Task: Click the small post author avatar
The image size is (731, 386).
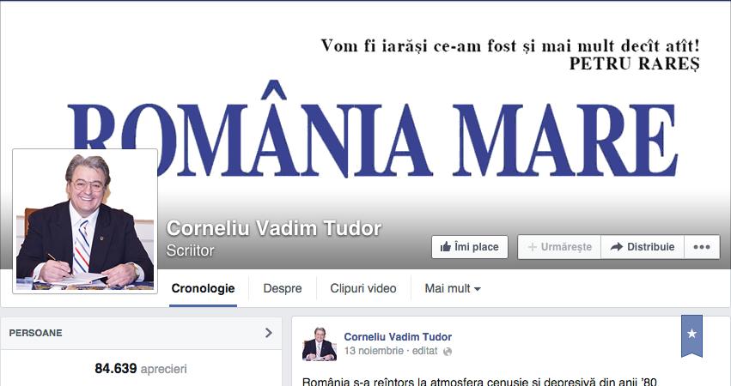Action: [x=320, y=344]
